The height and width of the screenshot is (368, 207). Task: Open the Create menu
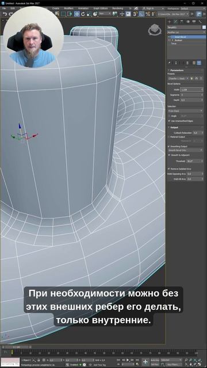pos(56,8)
